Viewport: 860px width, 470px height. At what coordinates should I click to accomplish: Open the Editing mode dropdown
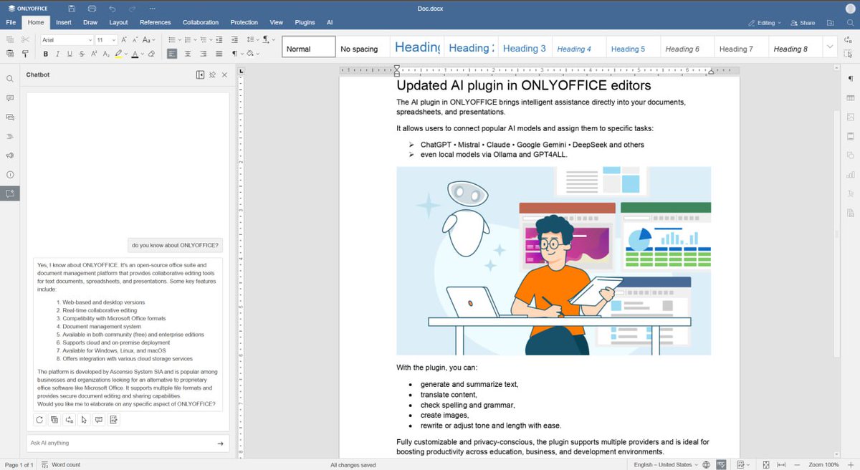(x=765, y=23)
